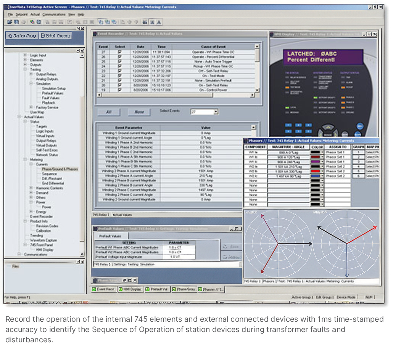
Task: Toggle the Select checkbox for event 24
Action: pyautogui.click(x=120, y=66)
